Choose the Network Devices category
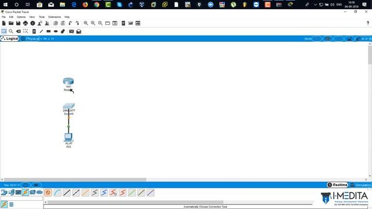Image resolution: width=372 pixels, height=209 pixels. (x=4, y=192)
